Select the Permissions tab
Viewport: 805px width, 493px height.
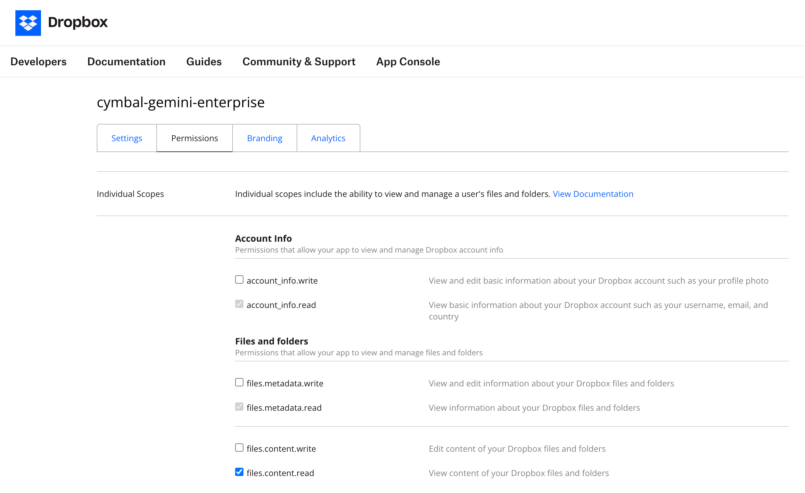click(194, 138)
